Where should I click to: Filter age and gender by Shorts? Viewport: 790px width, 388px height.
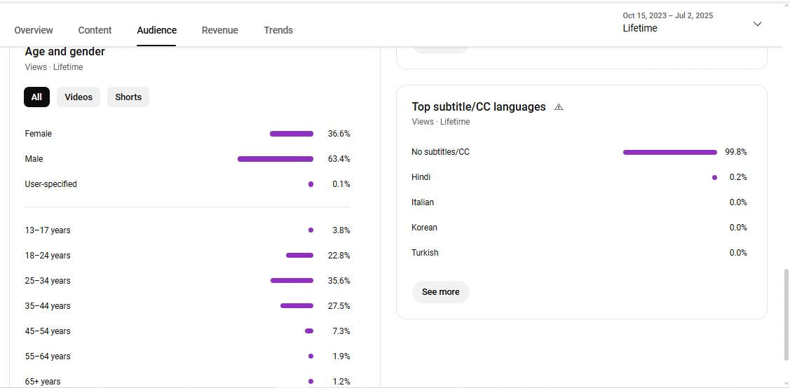coord(128,97)
